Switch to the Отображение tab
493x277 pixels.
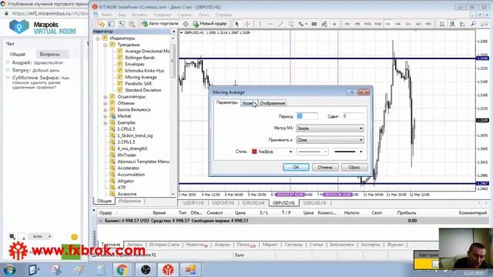pyautogui.click(x=272, y=103)
